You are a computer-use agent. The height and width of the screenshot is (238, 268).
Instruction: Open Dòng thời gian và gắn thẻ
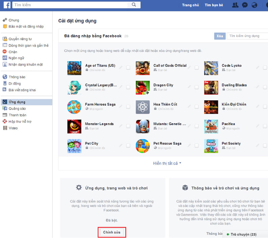[x=28, y=45]
